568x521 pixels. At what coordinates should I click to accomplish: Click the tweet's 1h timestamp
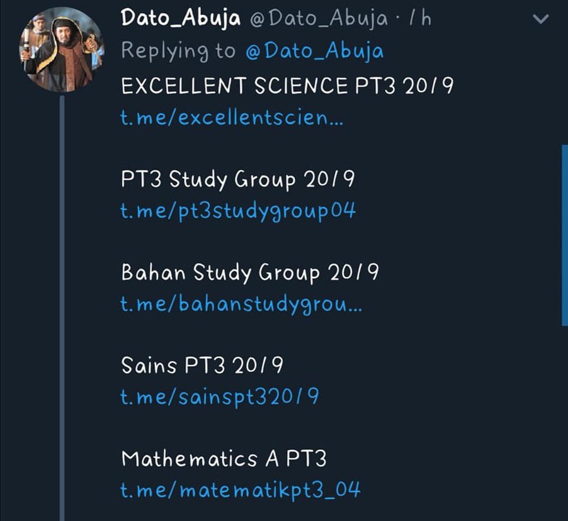tap(421, 20)
